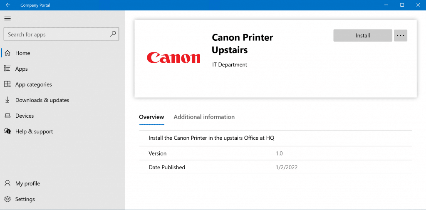Screen dimensions: 426x210
Task: Click the Downloads & updates arrow icon
Action: [7, 100]
